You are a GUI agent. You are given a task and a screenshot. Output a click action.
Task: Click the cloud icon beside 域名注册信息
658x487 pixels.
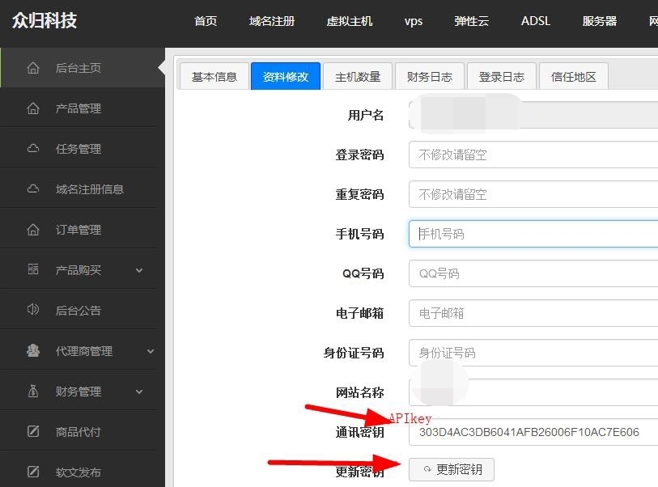32,188
